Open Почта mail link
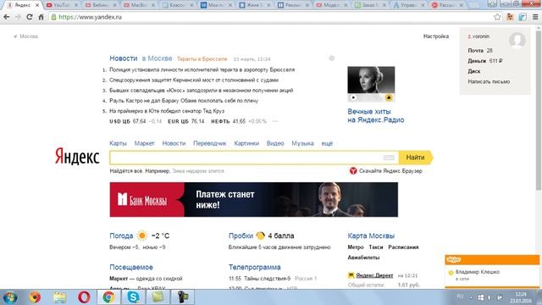 [x=475, y=51]
